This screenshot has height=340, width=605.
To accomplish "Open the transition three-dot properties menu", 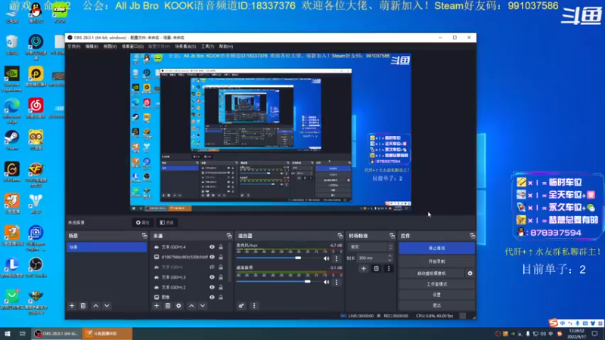I will point(389,269).
